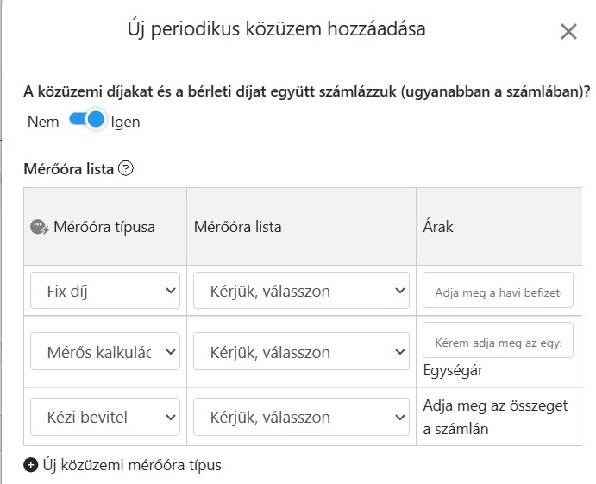596x484 pixels.
Task: Select meter list dropdown in Fix díj row
Action: (301, 291)
